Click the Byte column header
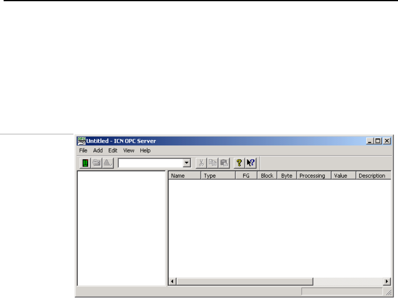 click(x=287, y=176)
